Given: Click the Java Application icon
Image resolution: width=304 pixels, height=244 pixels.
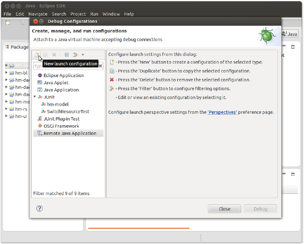Looking at the screenshot, I should [x=40, y=90].
